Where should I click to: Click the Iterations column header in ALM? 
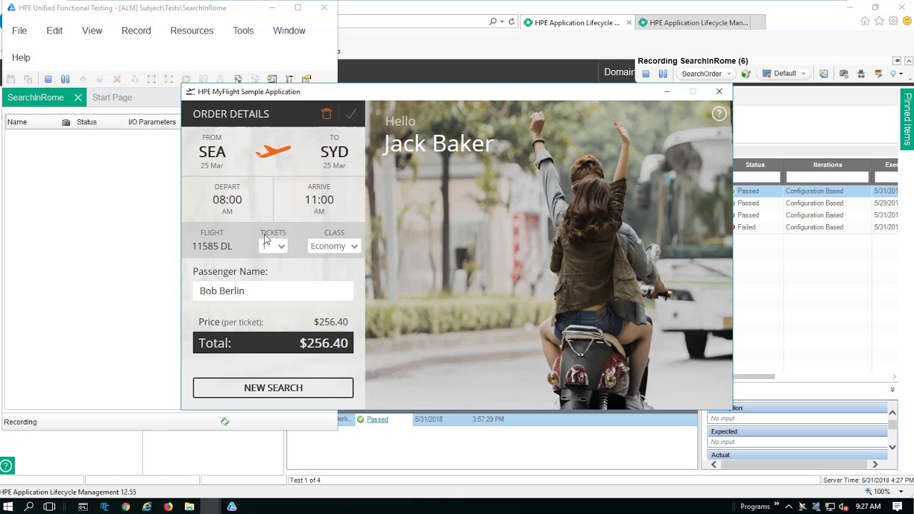[x=828, y=165]
